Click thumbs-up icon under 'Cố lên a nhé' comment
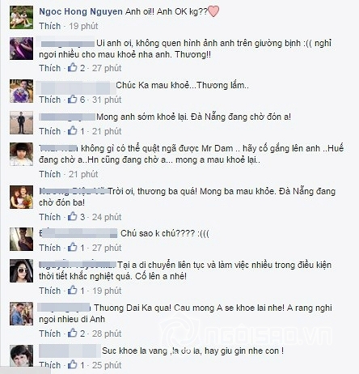359x374 pixels. (73, 290)
